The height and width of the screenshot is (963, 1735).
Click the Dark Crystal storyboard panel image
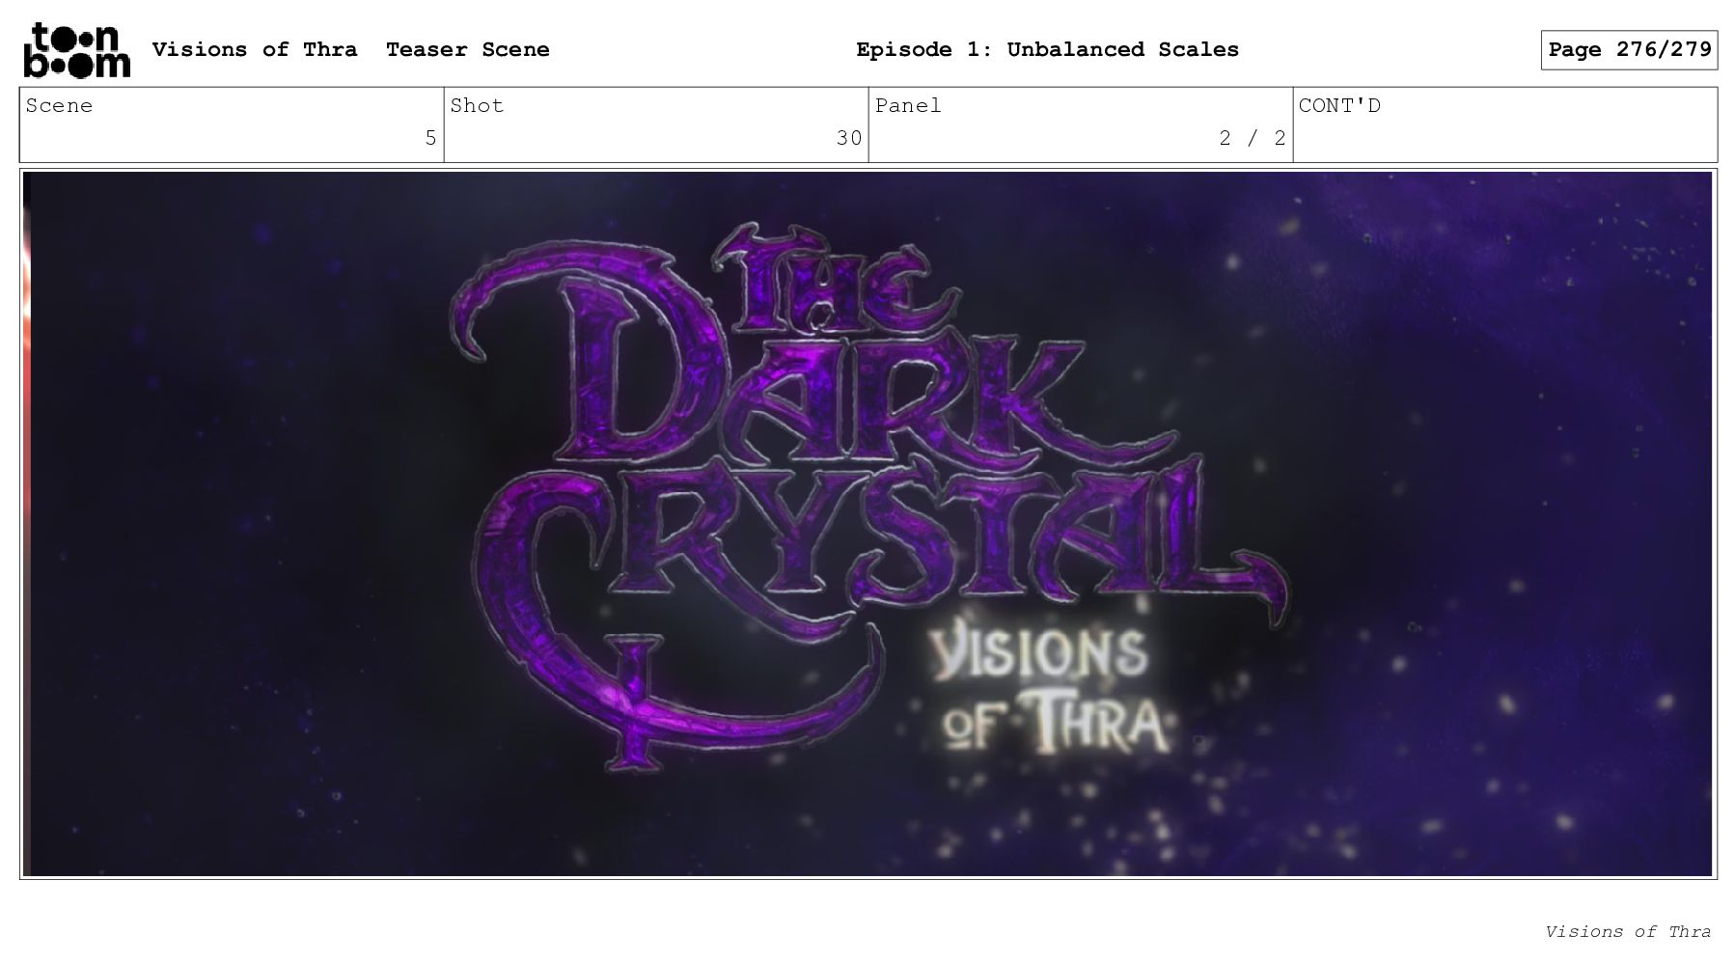[867, 524]
